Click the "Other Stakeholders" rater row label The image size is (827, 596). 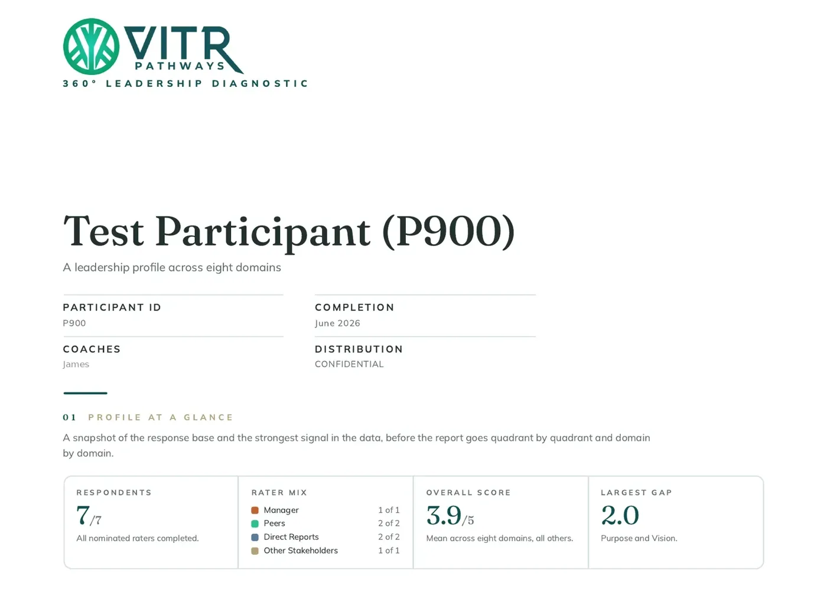point(301,551)
